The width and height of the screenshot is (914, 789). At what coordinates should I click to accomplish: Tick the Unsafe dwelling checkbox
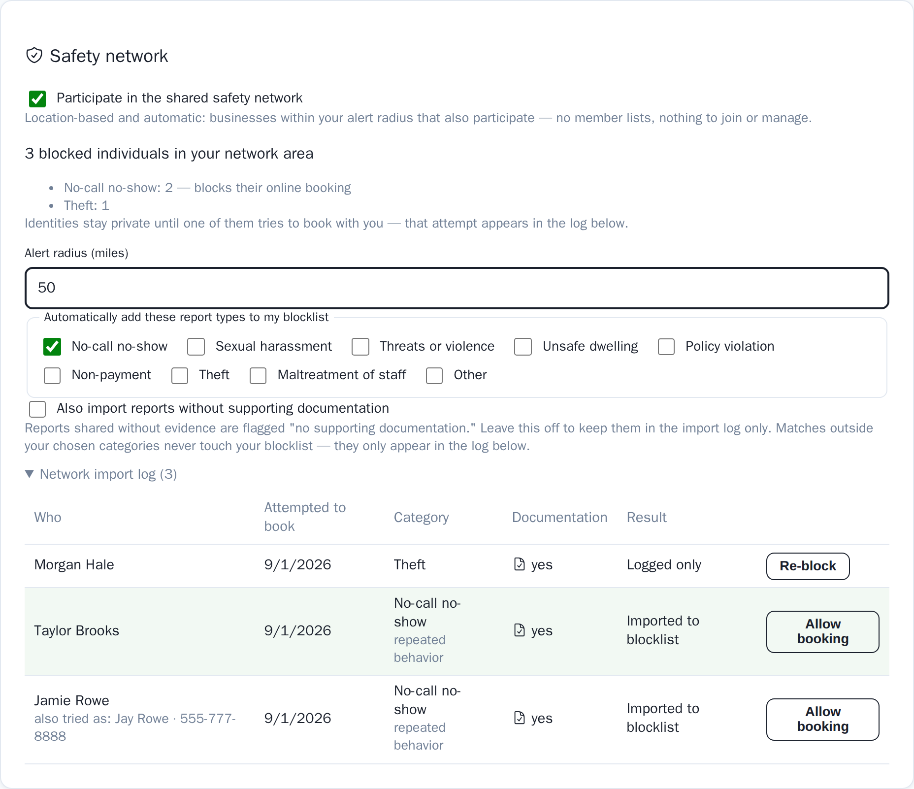(523, 347)
